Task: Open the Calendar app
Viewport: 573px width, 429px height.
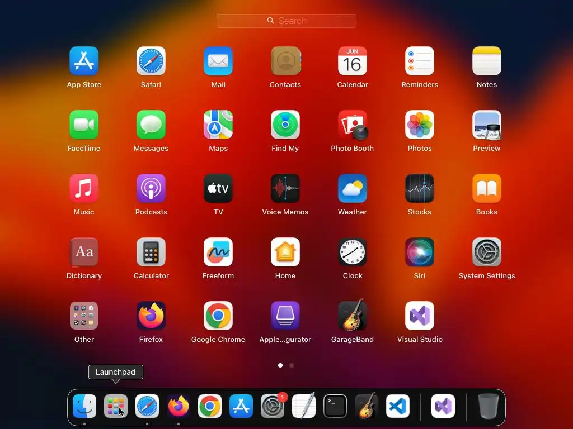Action: coord(353,61)
